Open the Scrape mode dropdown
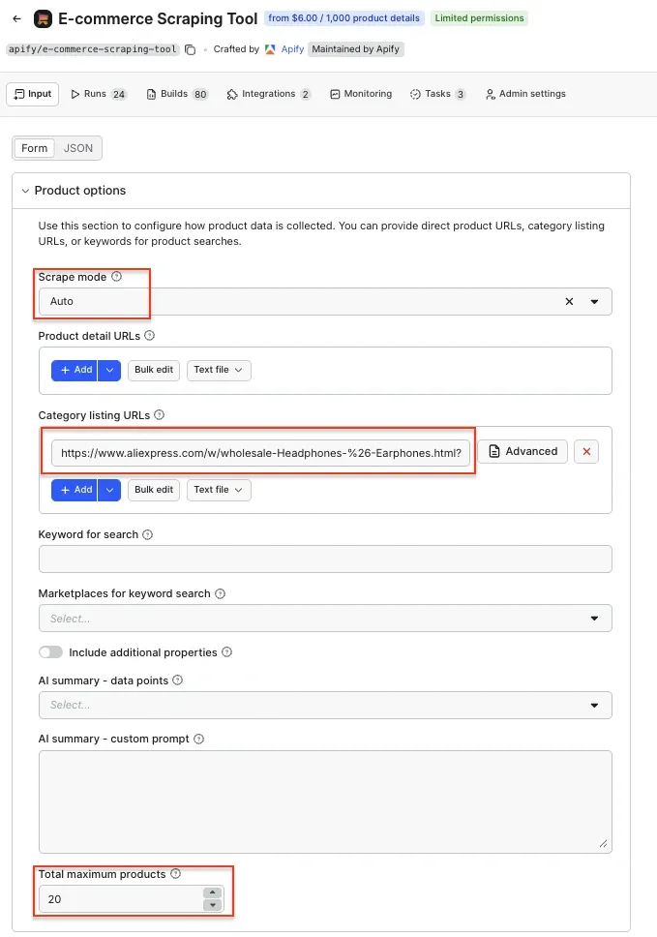 point(594,302)
